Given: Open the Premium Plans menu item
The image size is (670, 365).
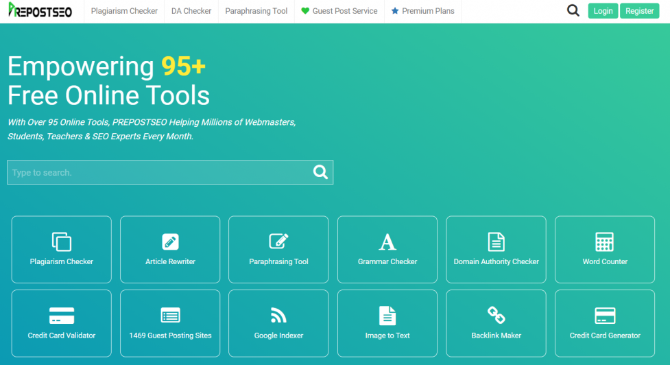Looking at the screenshot, I should [x=428, y=11].
